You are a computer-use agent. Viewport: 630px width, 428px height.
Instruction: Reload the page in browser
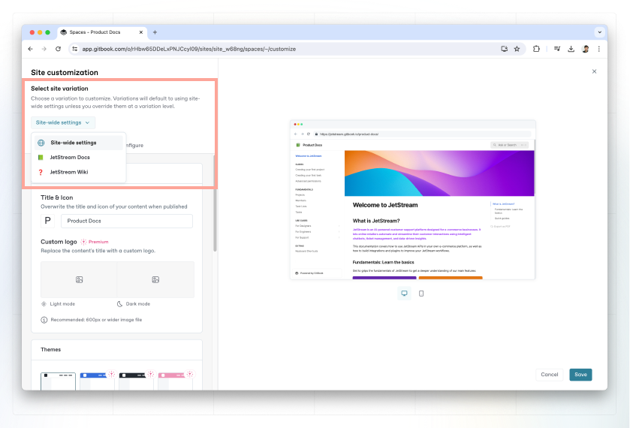[58, 49]
